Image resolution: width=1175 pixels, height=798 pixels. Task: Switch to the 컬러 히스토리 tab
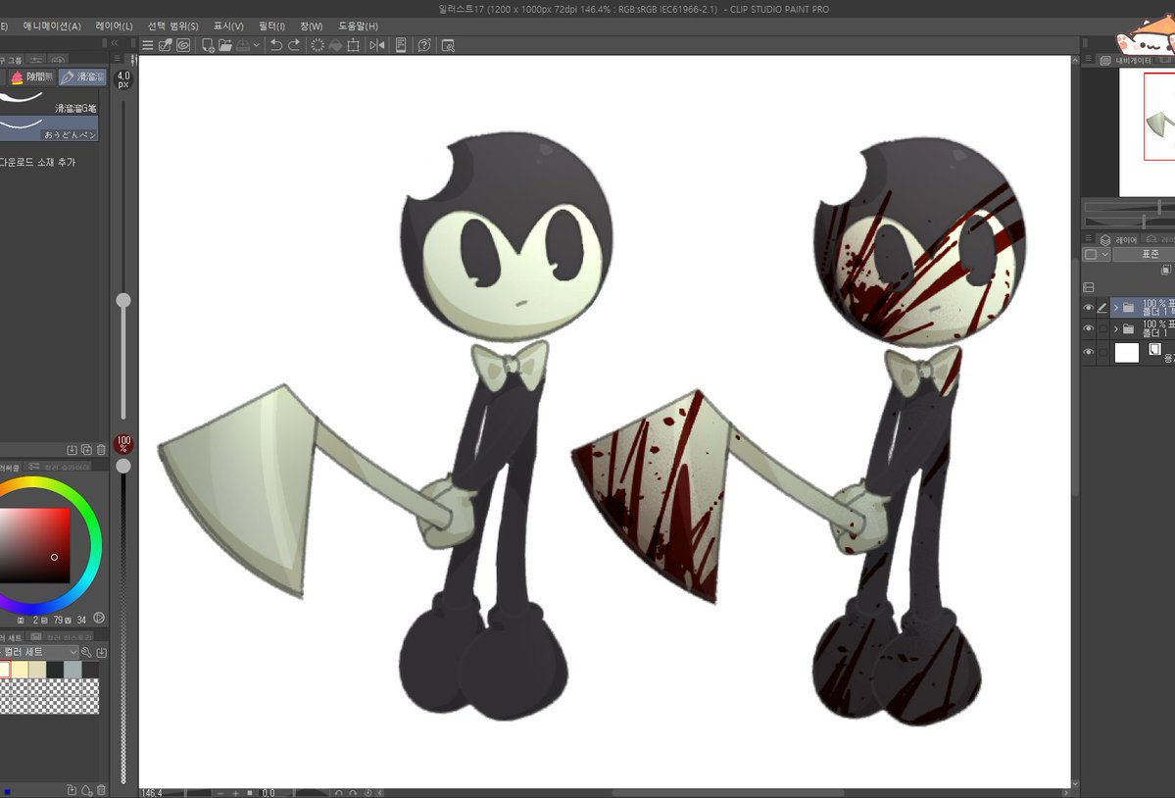(x=62, y=637)
